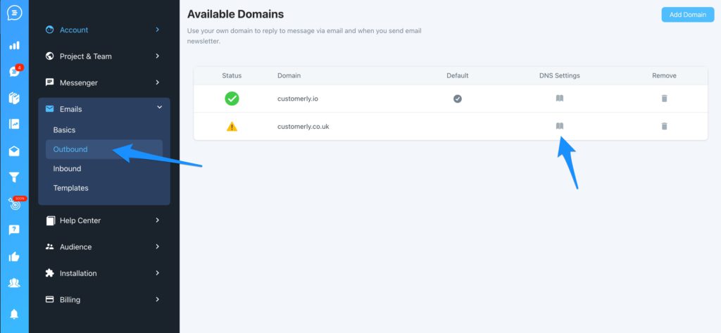
Task: Expand the Help Center chevron
Action: tap(157, 220)
